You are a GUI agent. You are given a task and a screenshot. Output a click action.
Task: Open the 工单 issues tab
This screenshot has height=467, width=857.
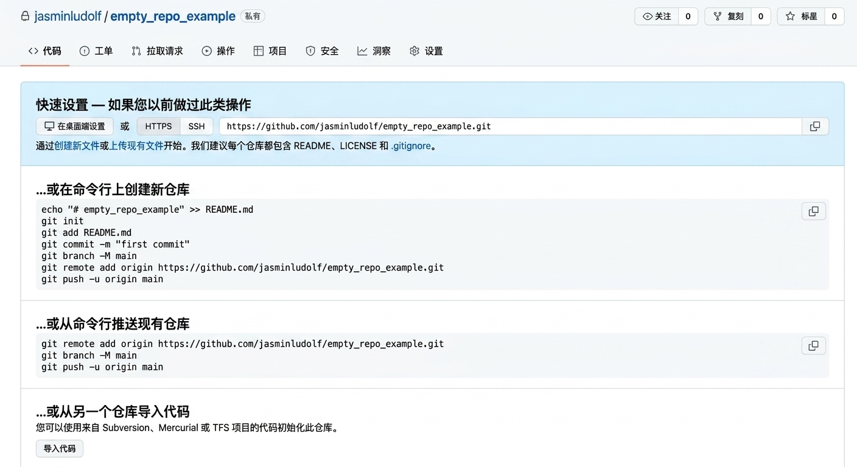point(96,51)
